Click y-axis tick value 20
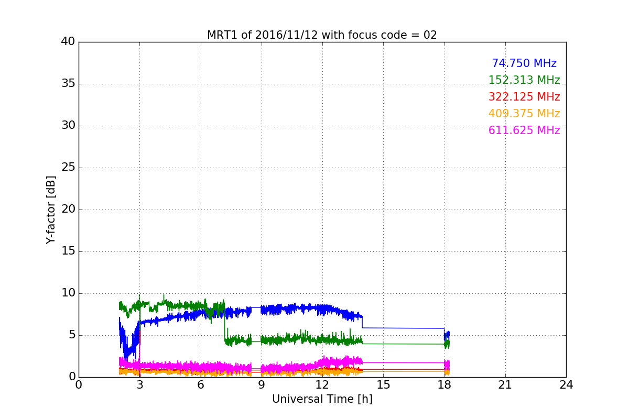Image resolution: width=629 pixels, height=419 pixels. (68, 210)
